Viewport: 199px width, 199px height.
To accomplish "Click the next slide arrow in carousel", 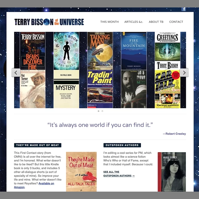I will [184, 72].
